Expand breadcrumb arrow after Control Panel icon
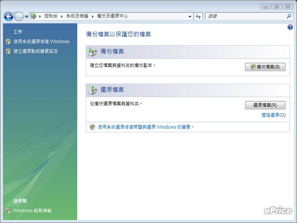Image resolution: width=297 pixels, height=223 pixels. pyautogui.click(x=40, y=17)
